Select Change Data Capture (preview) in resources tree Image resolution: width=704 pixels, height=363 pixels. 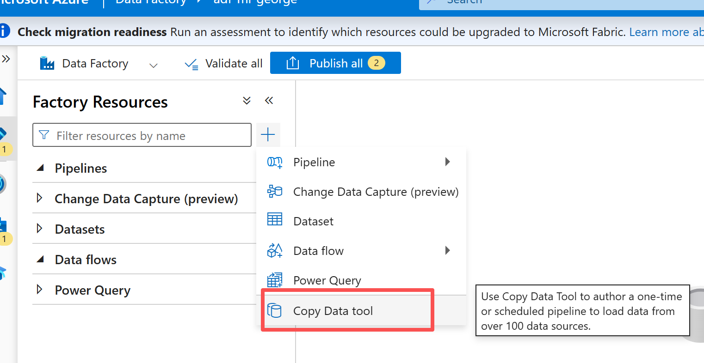click(146, 199)
